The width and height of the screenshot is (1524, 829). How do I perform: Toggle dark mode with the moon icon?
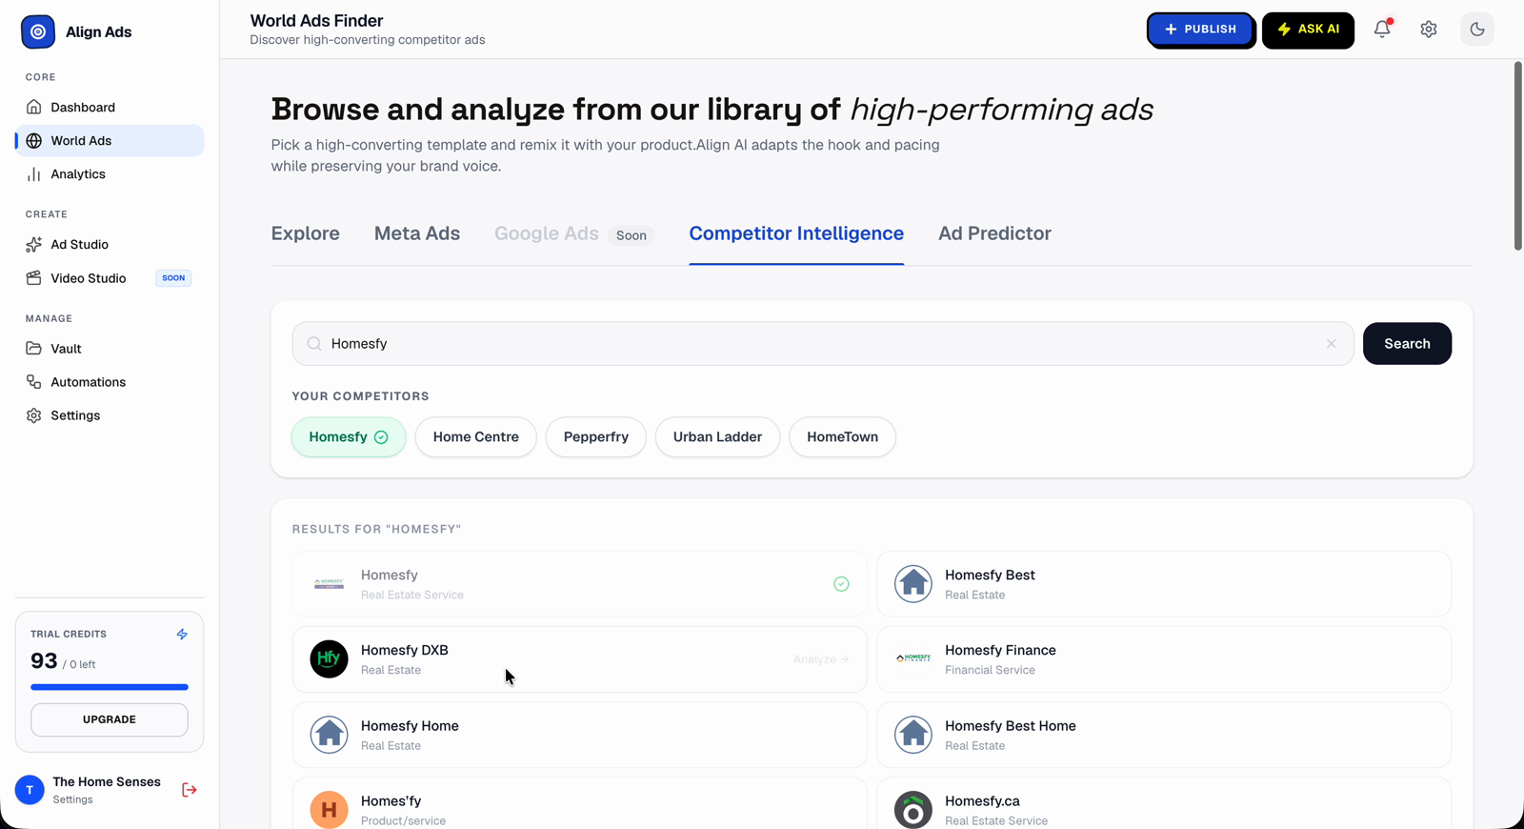pyautogui.click(x=1477, y=30)
